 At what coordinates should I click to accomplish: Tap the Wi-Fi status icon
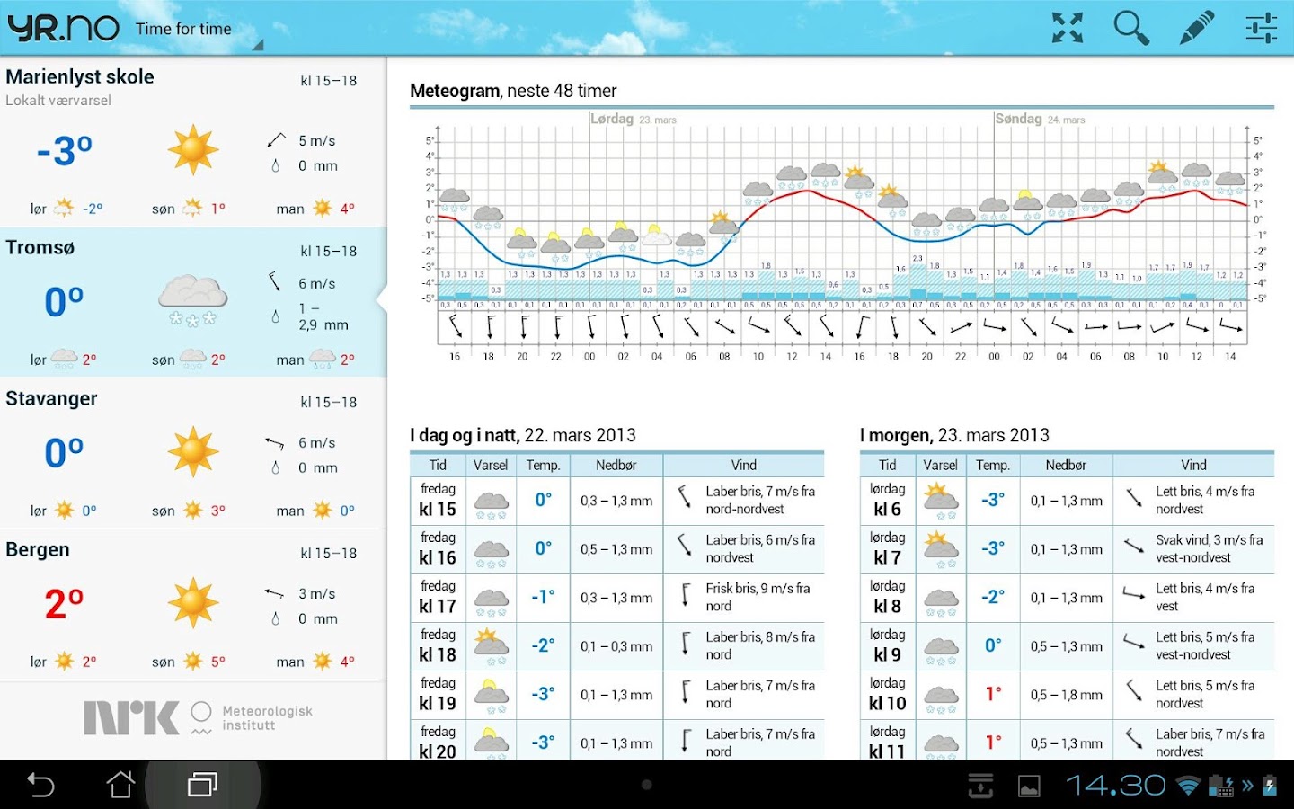1189,786
